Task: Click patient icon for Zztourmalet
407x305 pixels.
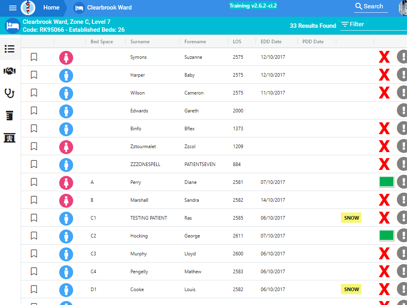Action: click(x=66, y=147)
